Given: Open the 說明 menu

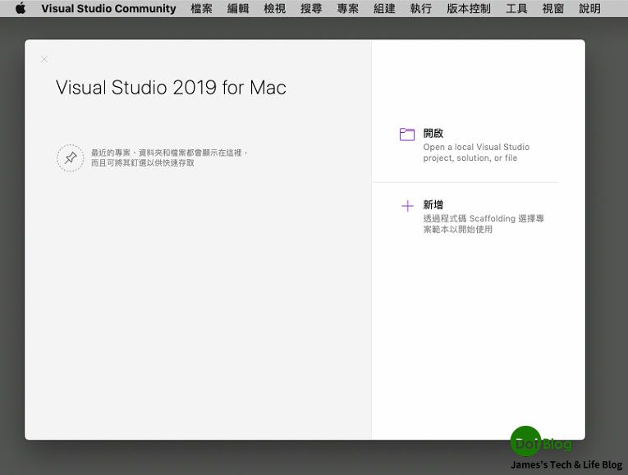Looking at the screenshot, I should tap(589, 8).
